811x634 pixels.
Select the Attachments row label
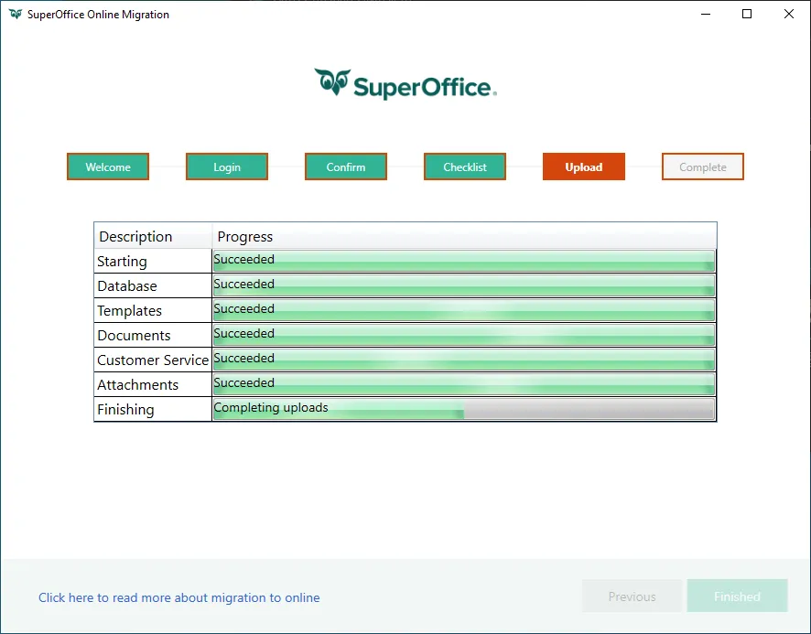138,384
